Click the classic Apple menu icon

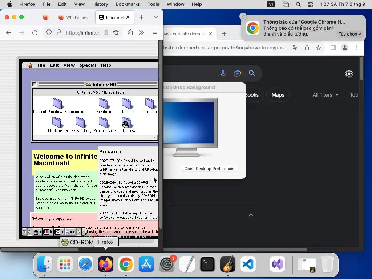[30, 65]
